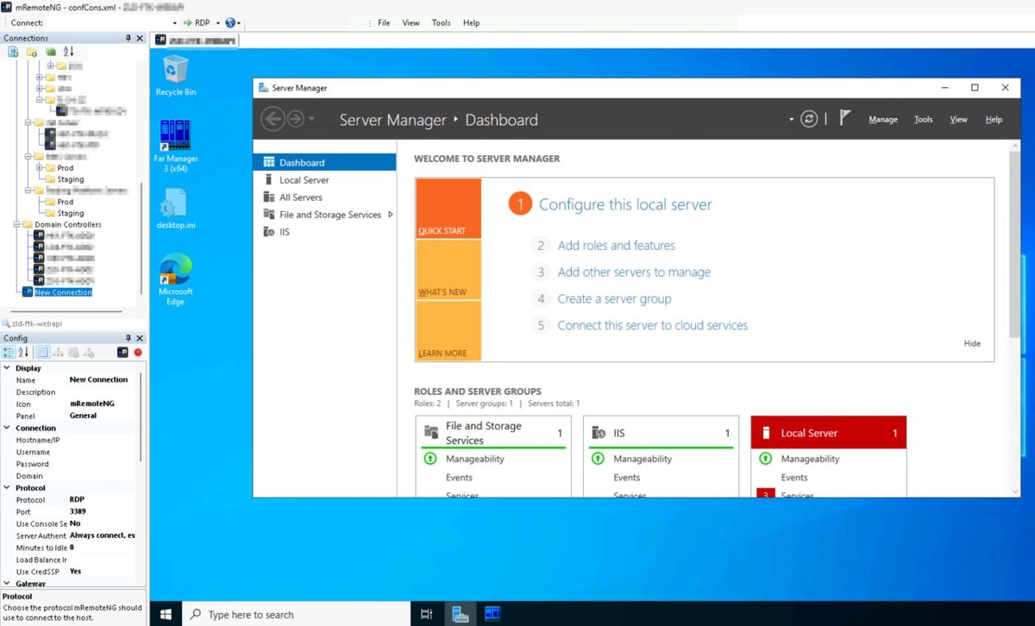Open mRemoteNG Tools menu
1035x626 pixels.
pos(442,23)
